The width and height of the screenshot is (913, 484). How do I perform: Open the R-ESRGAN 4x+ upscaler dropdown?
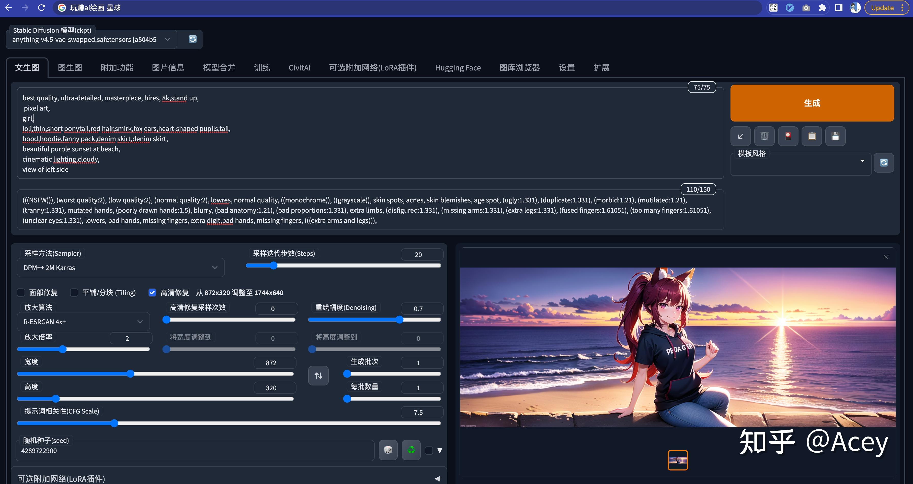tap(83, 322)
